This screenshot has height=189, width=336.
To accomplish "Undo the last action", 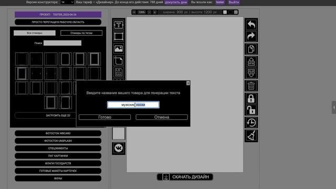I will 251,25.
